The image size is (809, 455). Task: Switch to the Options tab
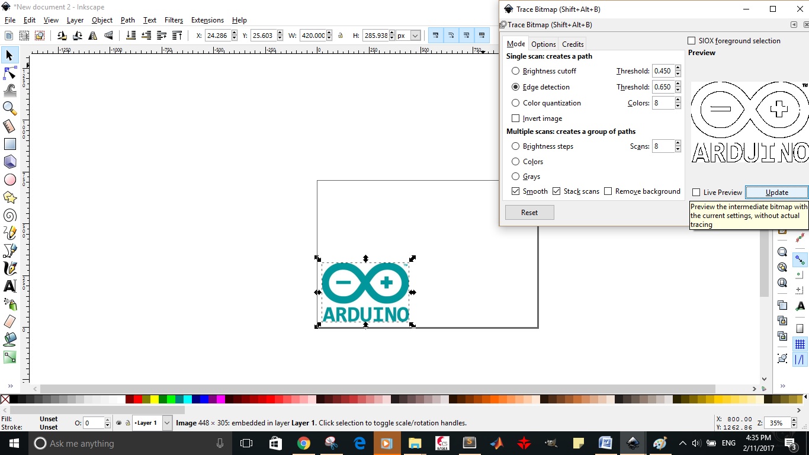(543, 44)
